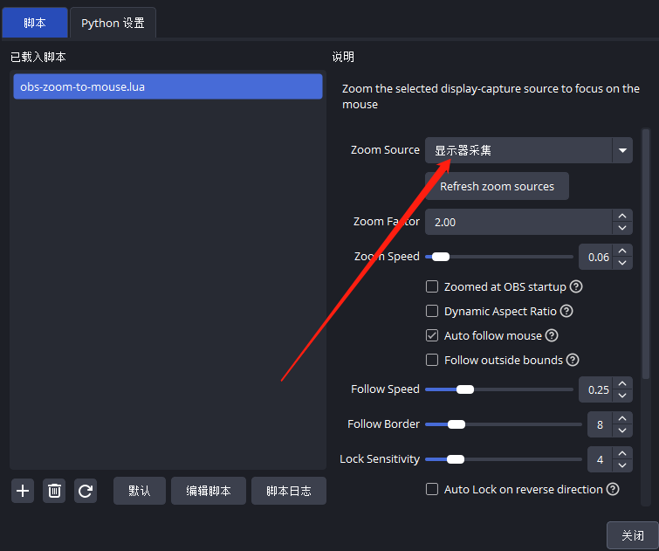659x551 pixels.
Task: Click the 关闭 close button
Action: (x=633, y=535)
